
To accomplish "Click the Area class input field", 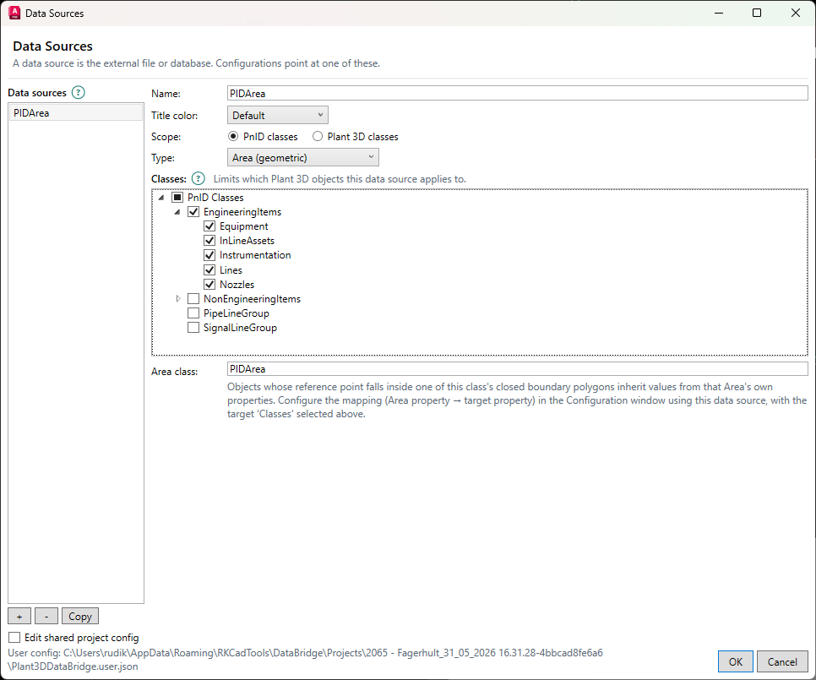I will coord(517,369).
